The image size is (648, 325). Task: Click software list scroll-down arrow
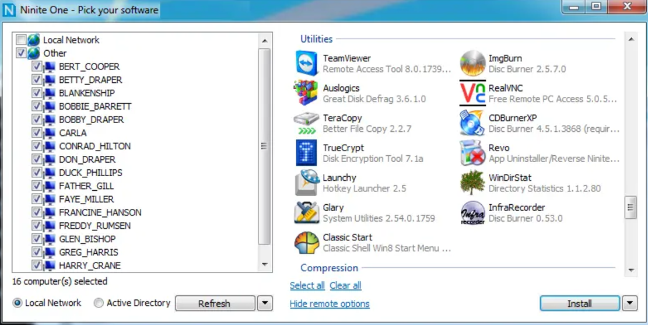pos(631,270)
